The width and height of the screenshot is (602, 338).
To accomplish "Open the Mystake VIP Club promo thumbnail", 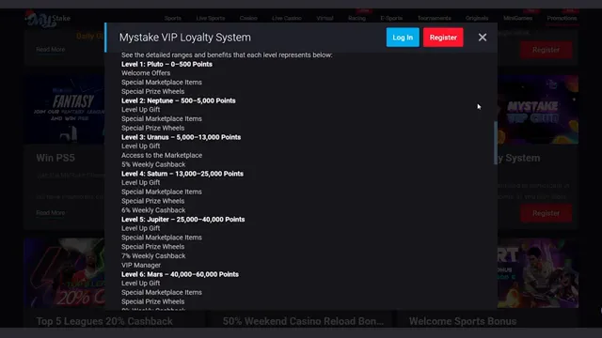I will pos(538,109).
